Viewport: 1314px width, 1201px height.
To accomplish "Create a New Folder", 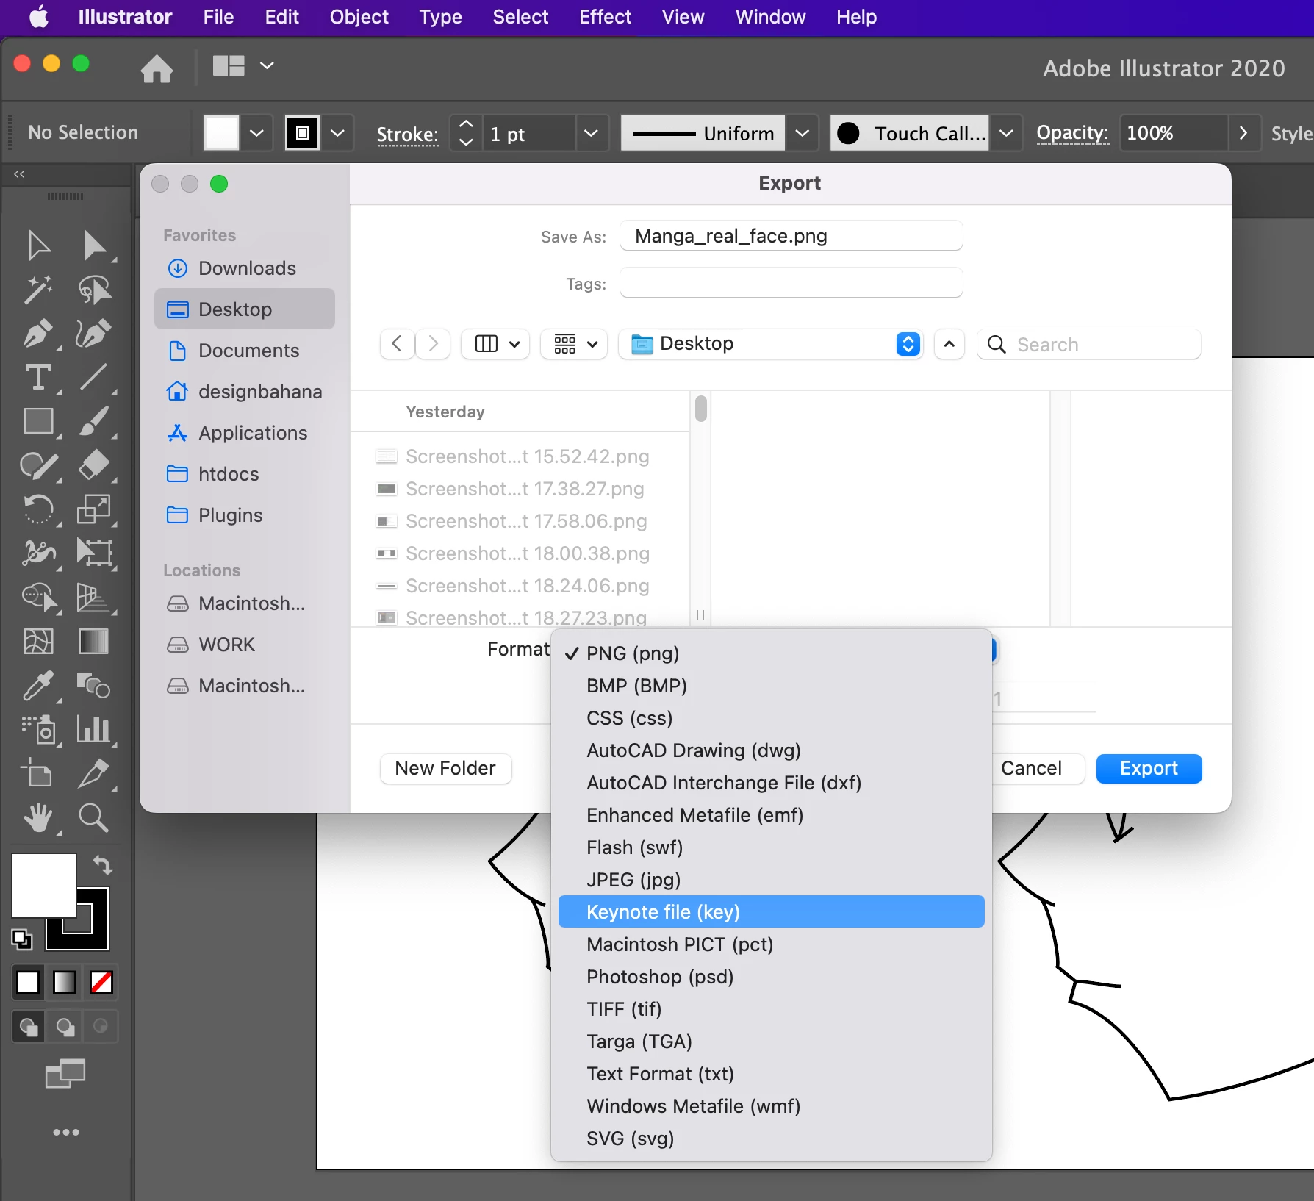I will tap(445, 768).
